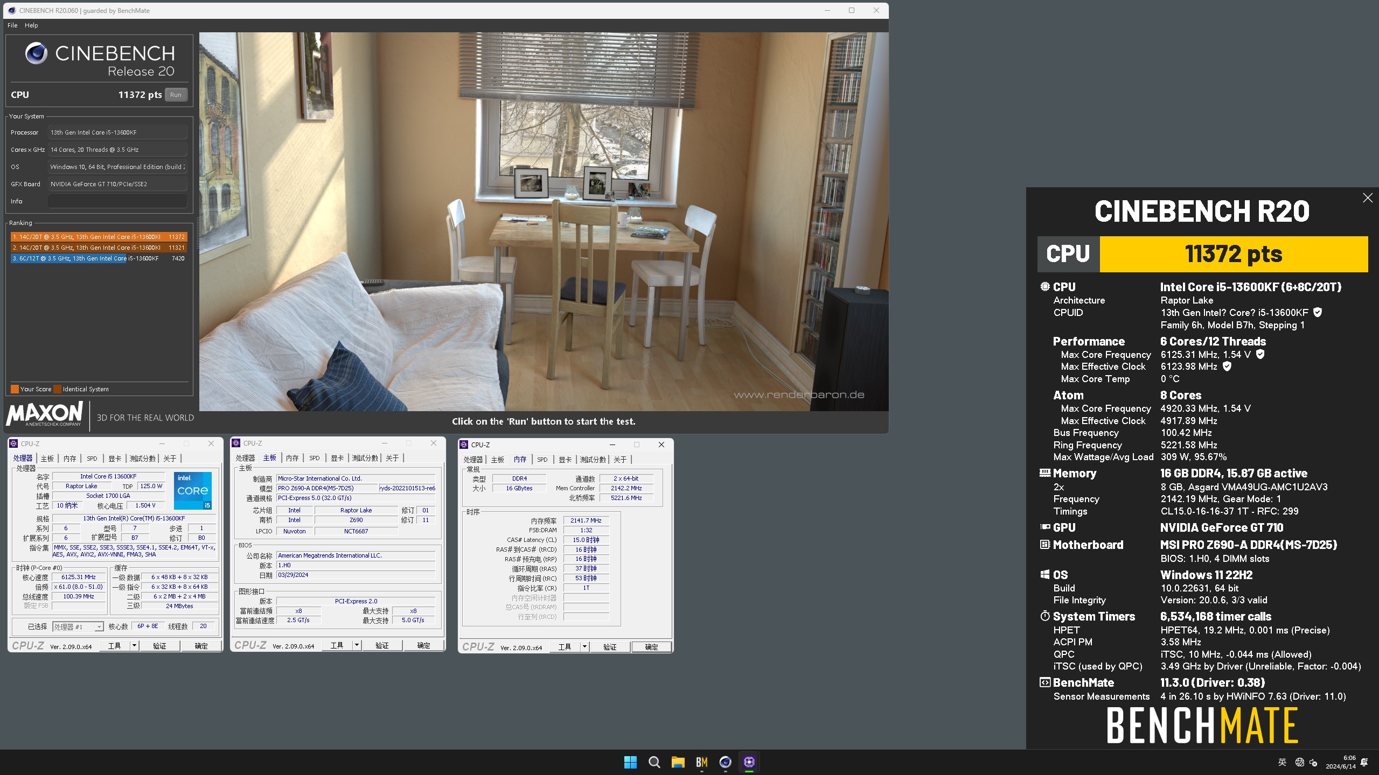This screenshot has height=775, width=1379.
Task: Switch to the 显卡 tab in the 主板 CPU-Z window
Action: pos(337,458)
